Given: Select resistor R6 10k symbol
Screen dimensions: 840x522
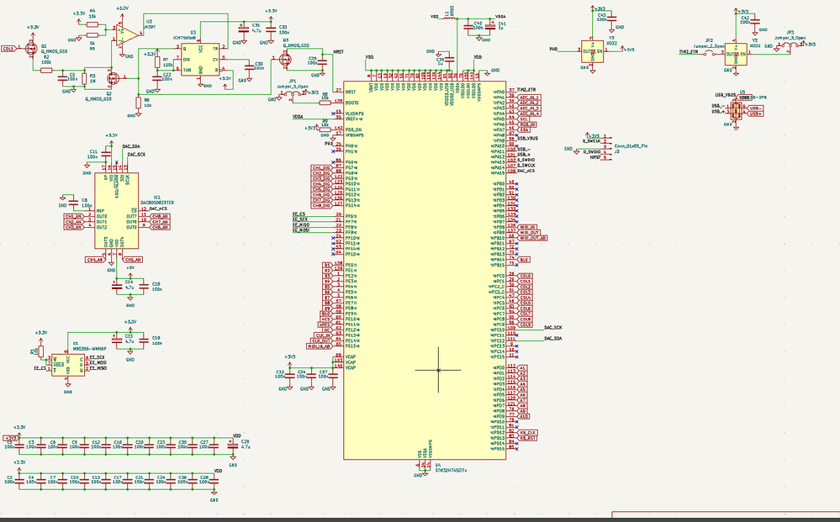Looking at the screenshot, I should (x=138, y=103).
